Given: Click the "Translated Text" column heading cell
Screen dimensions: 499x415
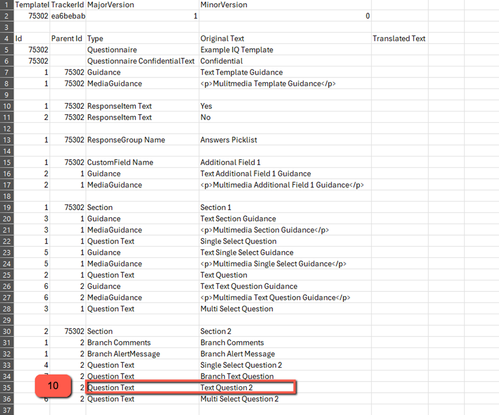Looking at the screenshot, I should click(399, 38).
